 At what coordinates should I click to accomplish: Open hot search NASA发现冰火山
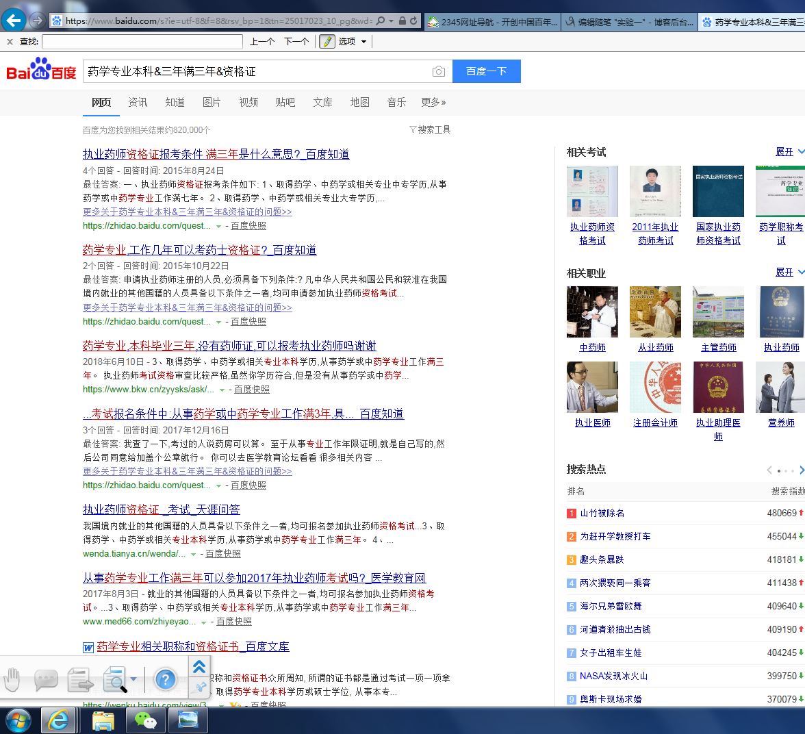pyautogui.click(x=613, y=676)
